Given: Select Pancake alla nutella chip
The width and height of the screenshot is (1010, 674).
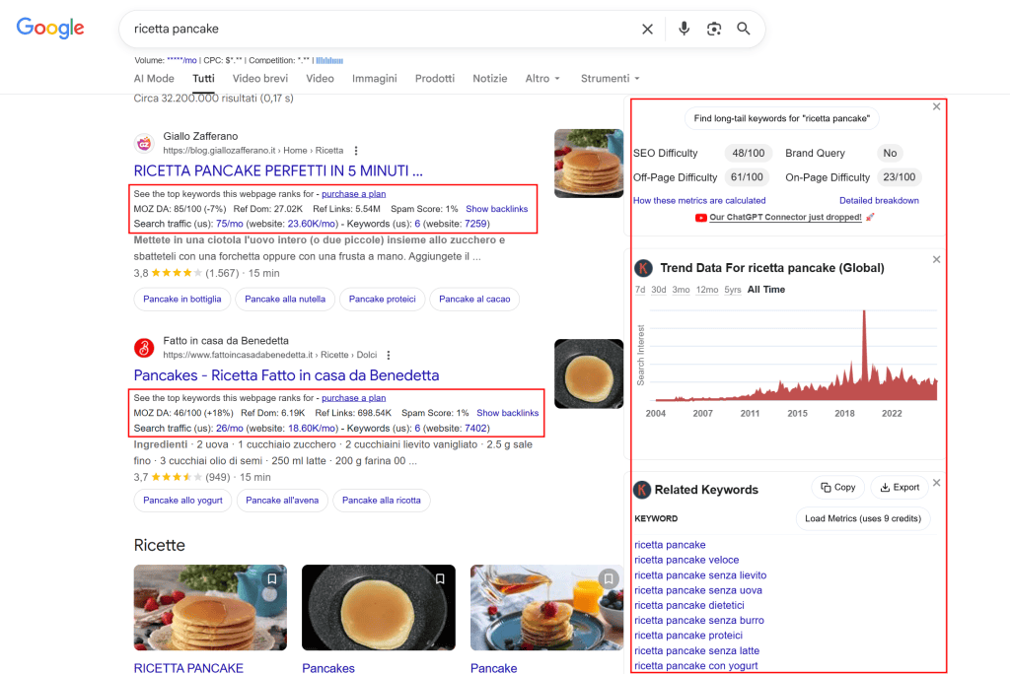Looking at the screenshot, I should [285, 300].
